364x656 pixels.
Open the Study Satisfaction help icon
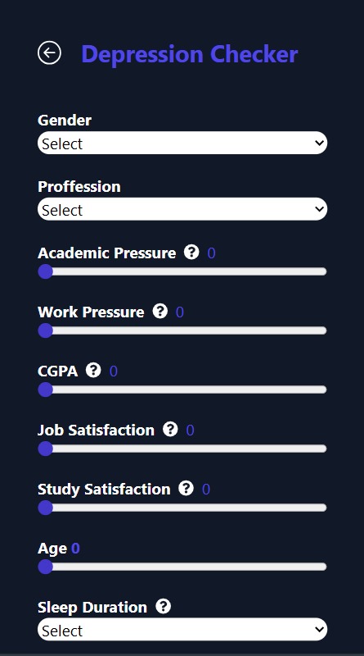pyautogui.click(x=186, y=488)
